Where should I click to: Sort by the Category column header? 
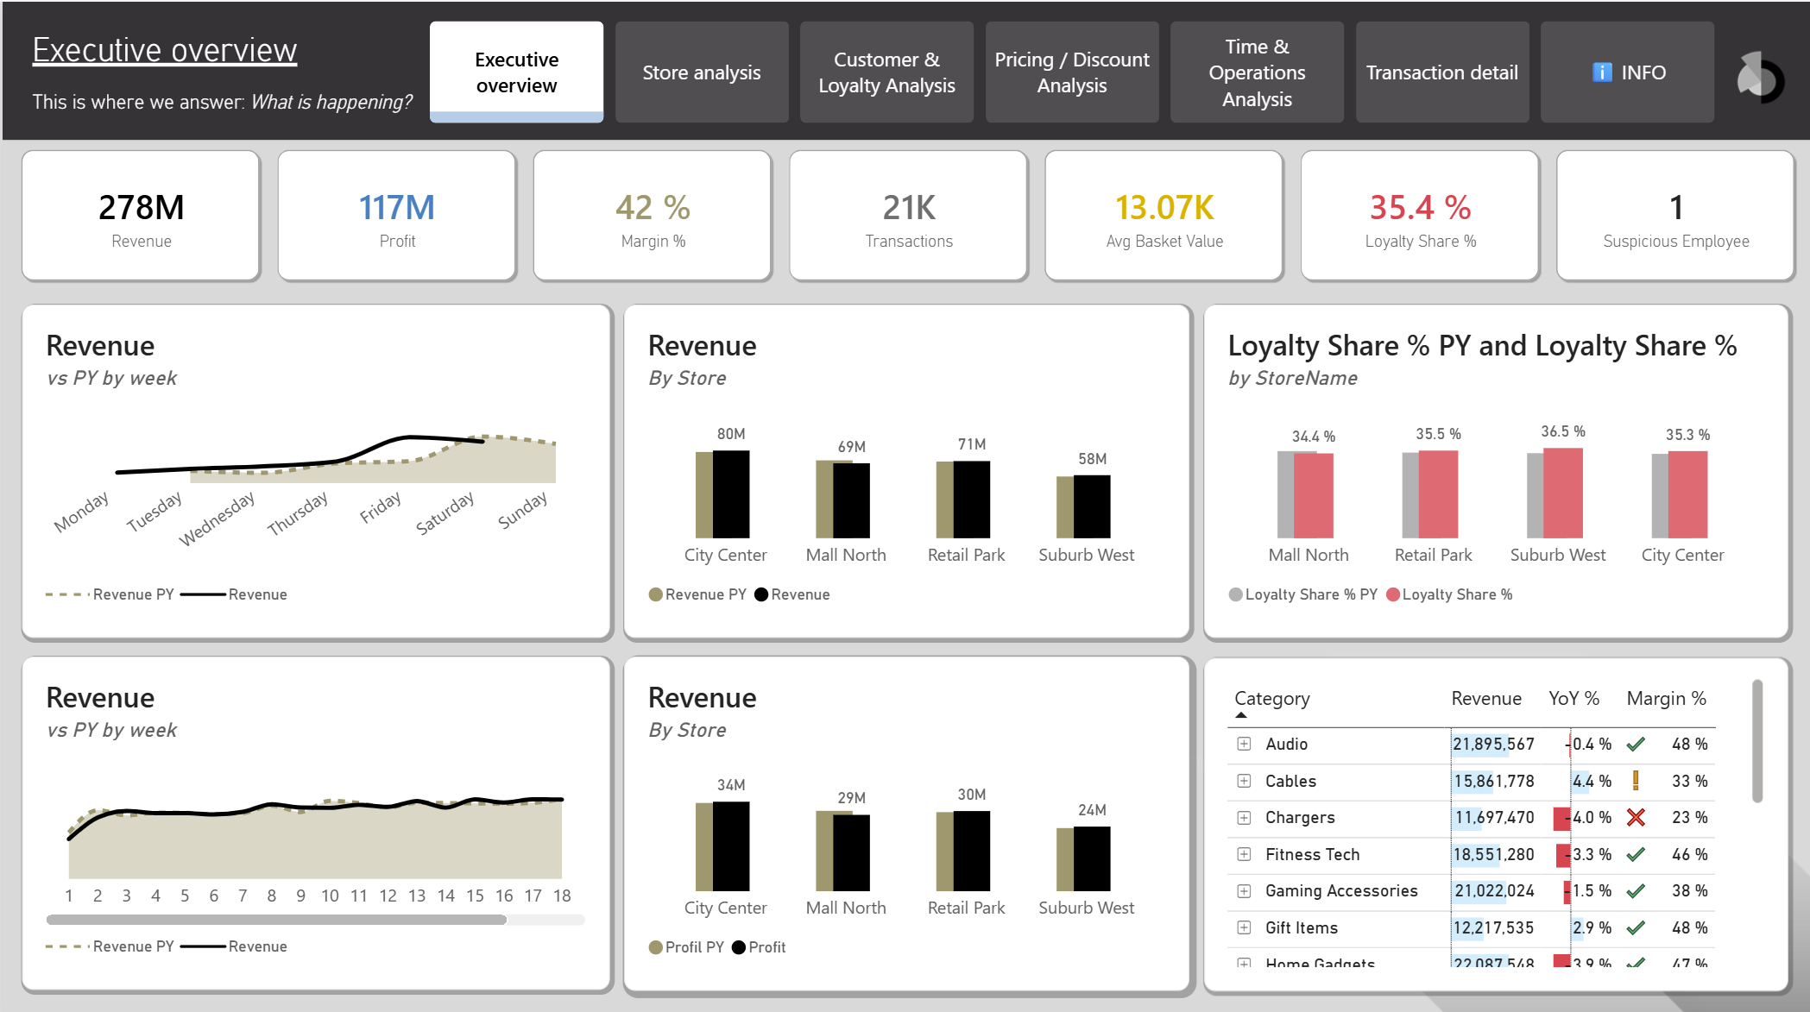[x=1271, y=699]
